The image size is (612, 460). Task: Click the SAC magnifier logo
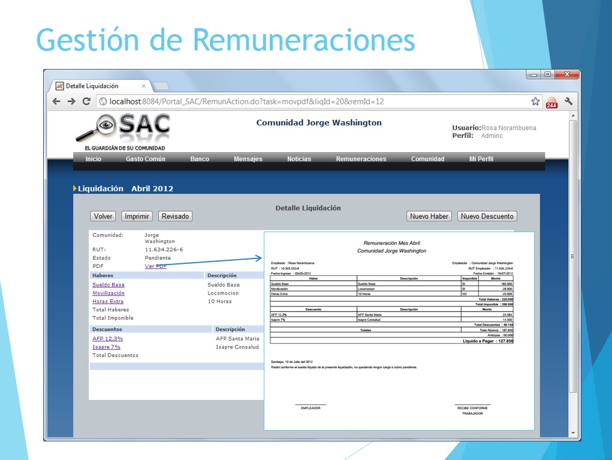tap(123, 129)
